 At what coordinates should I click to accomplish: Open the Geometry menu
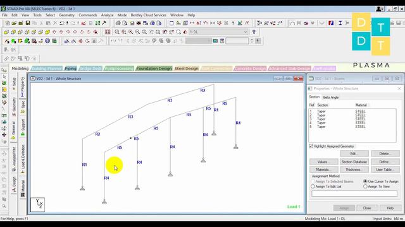tap(66, 15)
